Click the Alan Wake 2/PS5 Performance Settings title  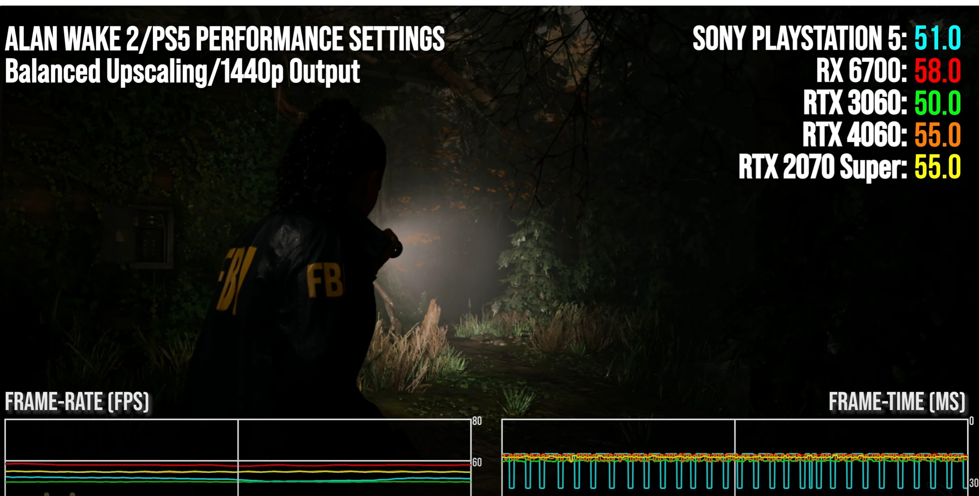coord(224,39)
